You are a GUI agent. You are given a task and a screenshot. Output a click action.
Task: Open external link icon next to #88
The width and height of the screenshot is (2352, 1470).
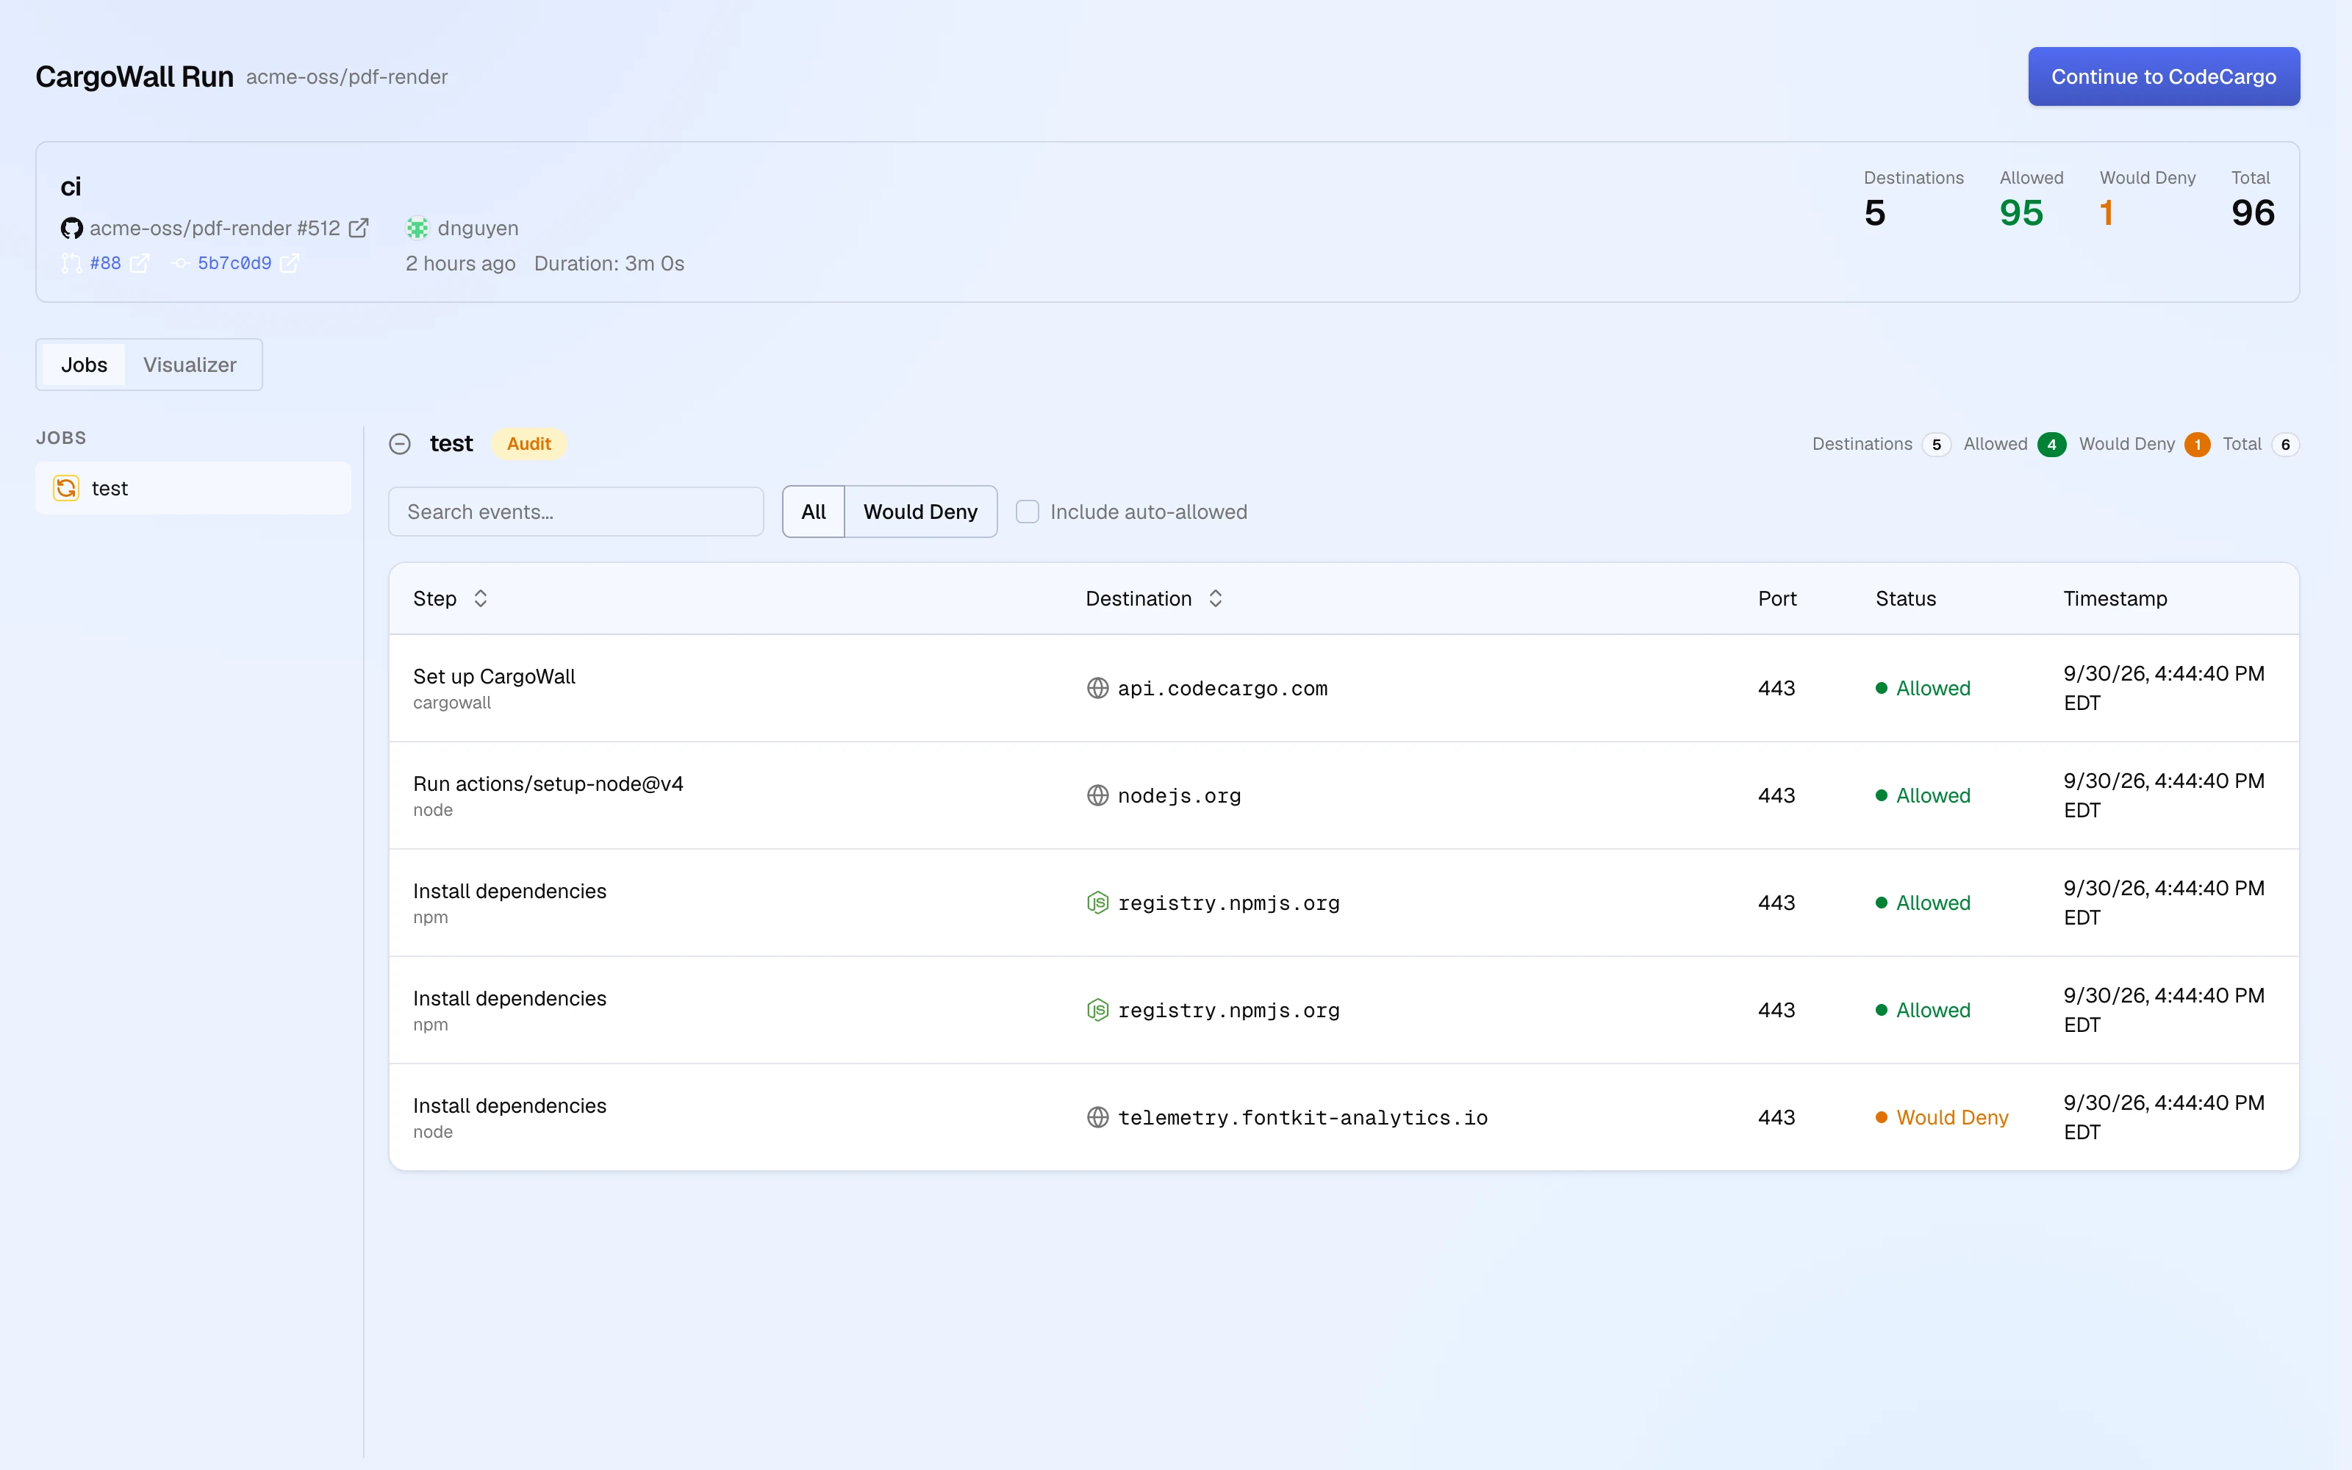point(140,263)
